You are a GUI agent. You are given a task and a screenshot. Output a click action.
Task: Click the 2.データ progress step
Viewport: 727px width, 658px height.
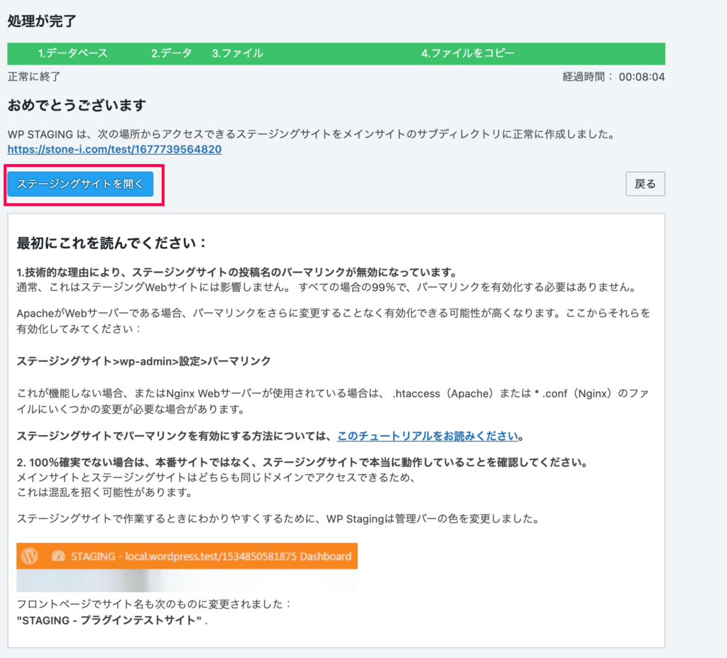171,53
